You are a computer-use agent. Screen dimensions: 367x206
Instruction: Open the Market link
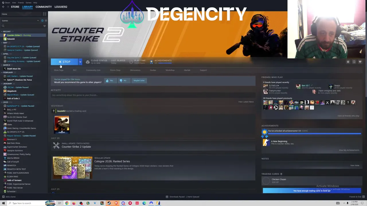(187, 70)
